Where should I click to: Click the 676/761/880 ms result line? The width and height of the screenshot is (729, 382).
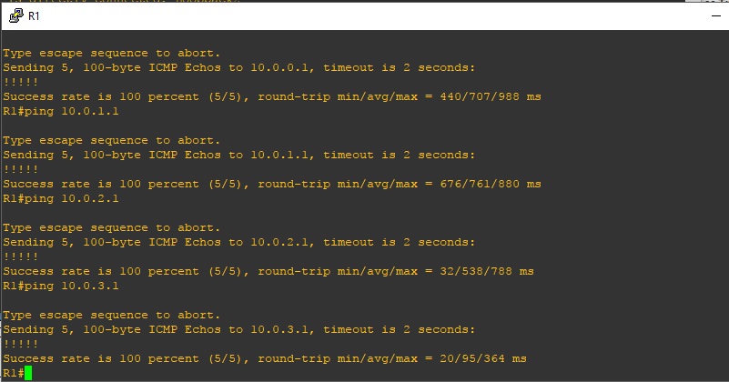click(x=272, y=184)
